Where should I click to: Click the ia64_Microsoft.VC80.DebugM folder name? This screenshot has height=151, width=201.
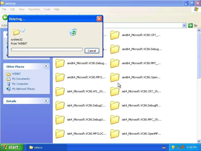click(141, 105)
